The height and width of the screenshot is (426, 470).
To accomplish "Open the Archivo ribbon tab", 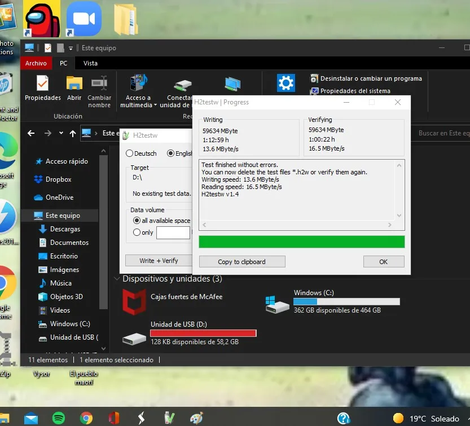I will pyautogui.click(x=36, y=64).
